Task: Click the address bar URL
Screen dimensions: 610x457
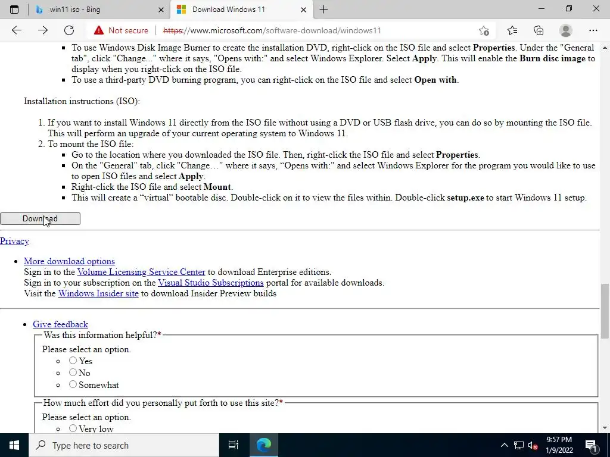Action: coord(272,30)
